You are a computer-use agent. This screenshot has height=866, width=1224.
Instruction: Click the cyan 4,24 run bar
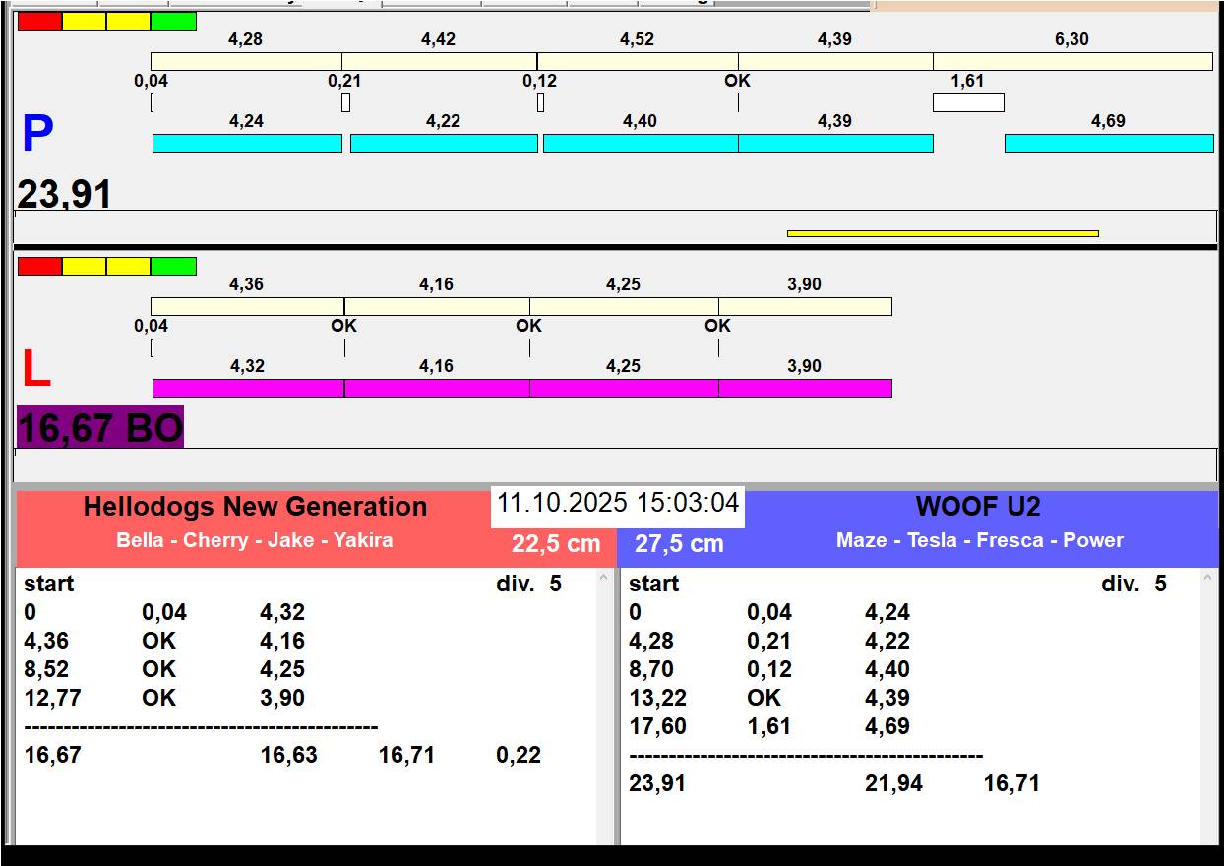click(x=247, y=144)
